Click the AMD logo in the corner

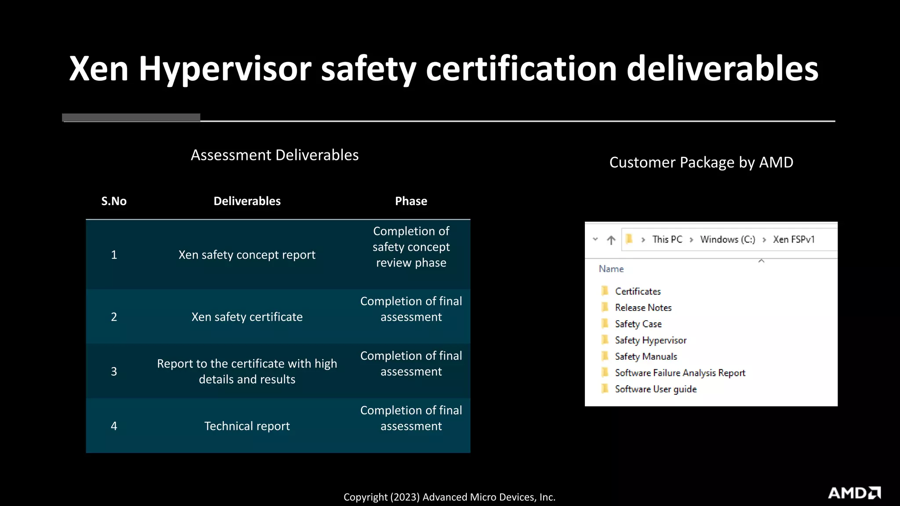pos(854,493)
